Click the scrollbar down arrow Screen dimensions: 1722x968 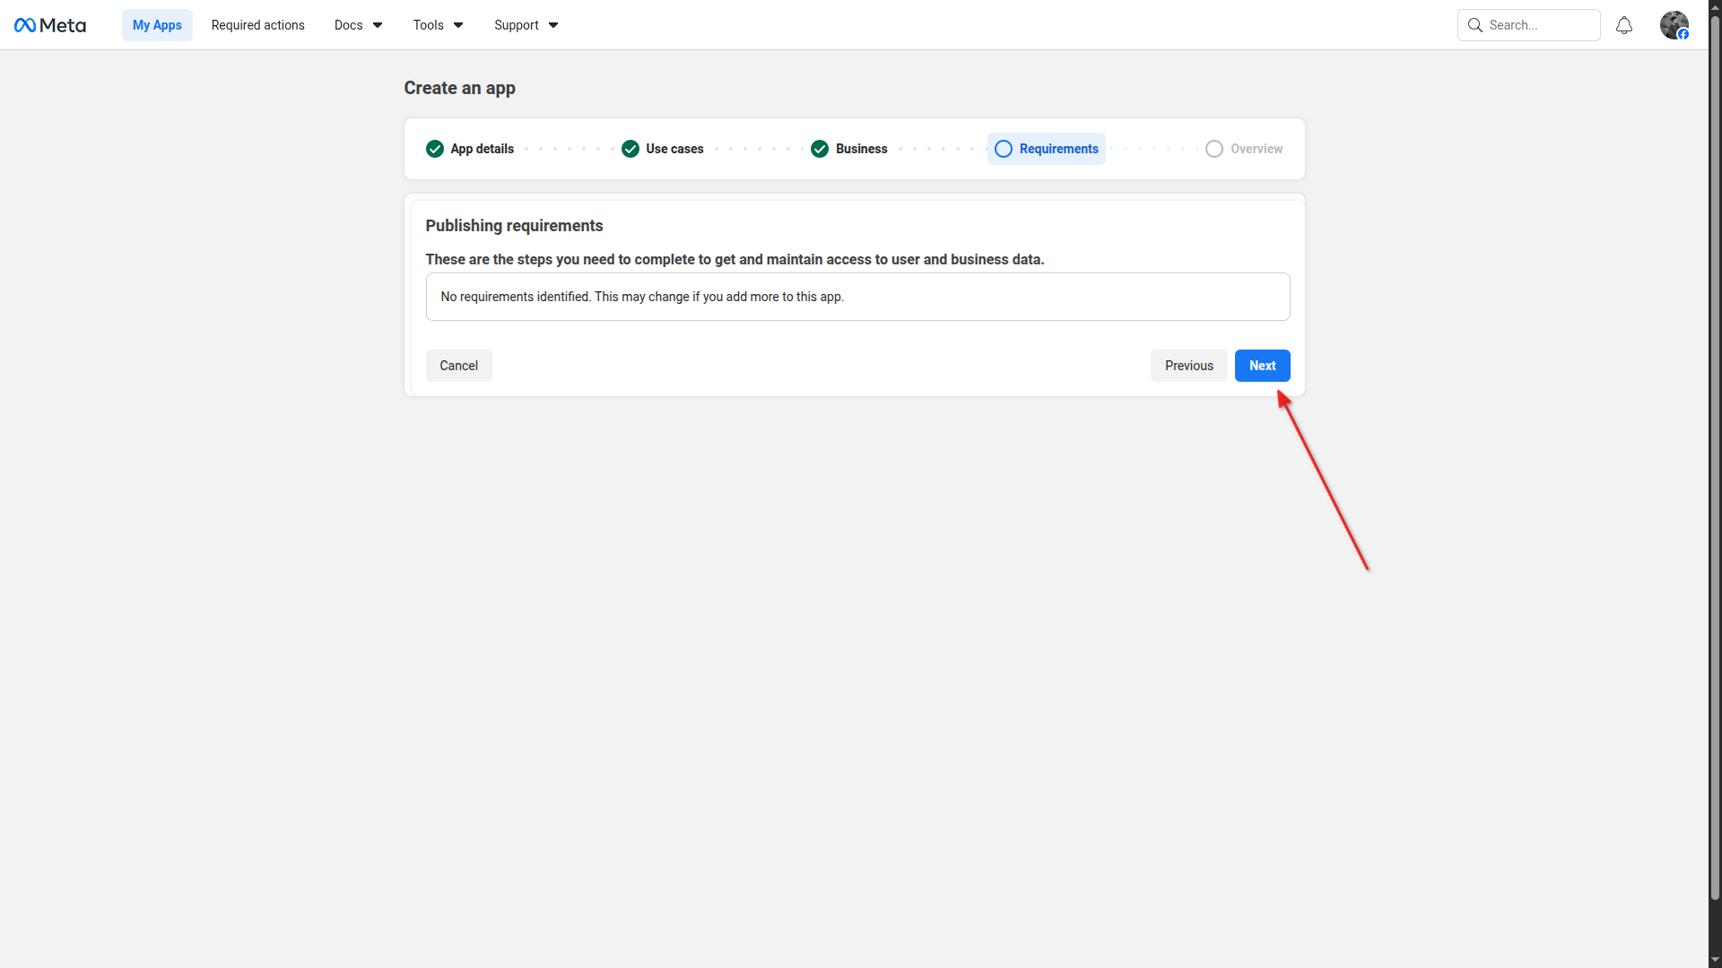tap(1715, 960)
